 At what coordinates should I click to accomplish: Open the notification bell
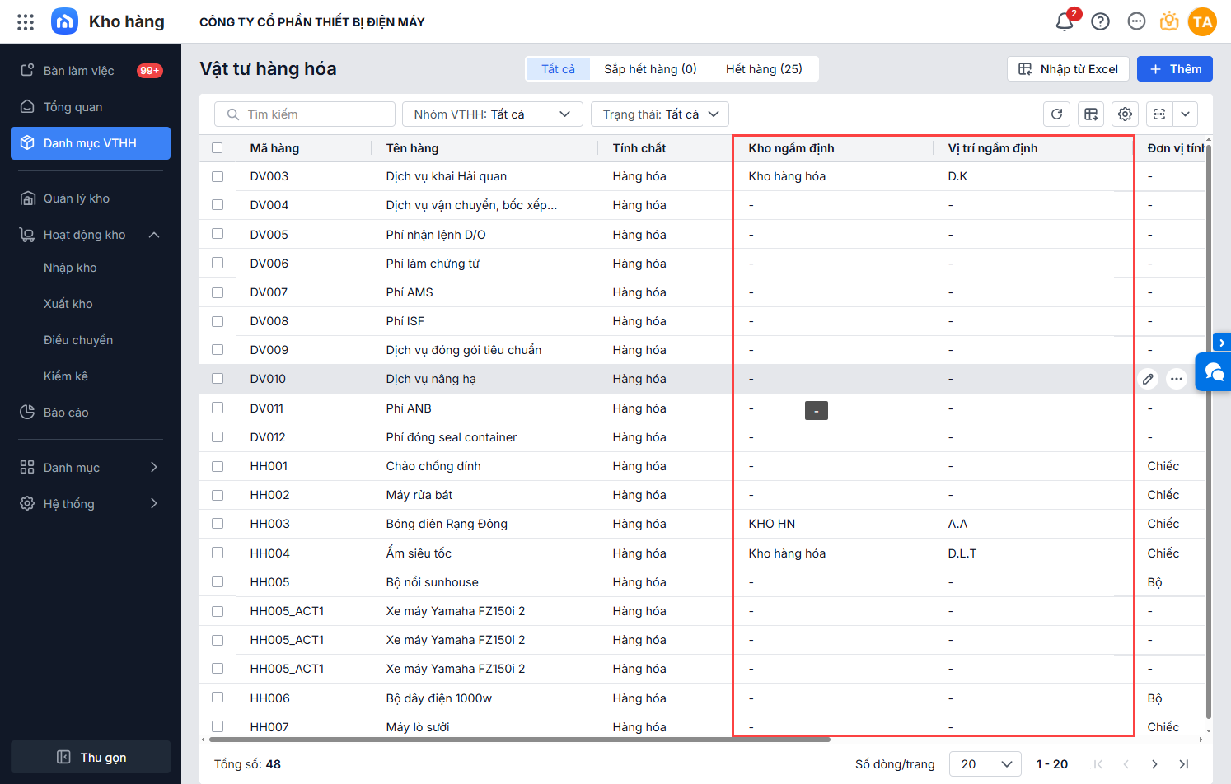point(1064,22)
